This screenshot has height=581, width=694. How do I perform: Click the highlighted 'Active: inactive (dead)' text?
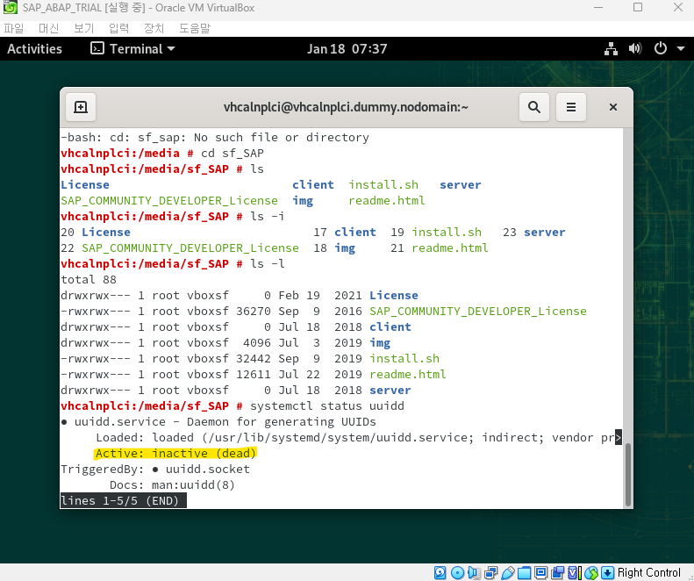coord(175,454)
